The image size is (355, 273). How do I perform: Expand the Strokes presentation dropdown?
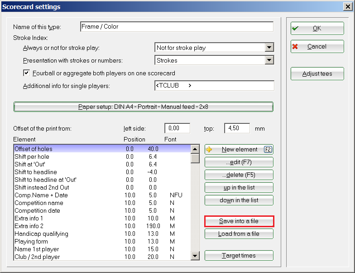269,60
